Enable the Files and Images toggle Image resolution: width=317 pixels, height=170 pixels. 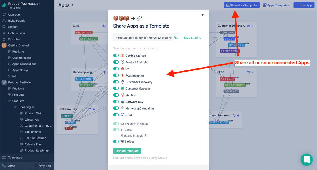pos(116,135)
